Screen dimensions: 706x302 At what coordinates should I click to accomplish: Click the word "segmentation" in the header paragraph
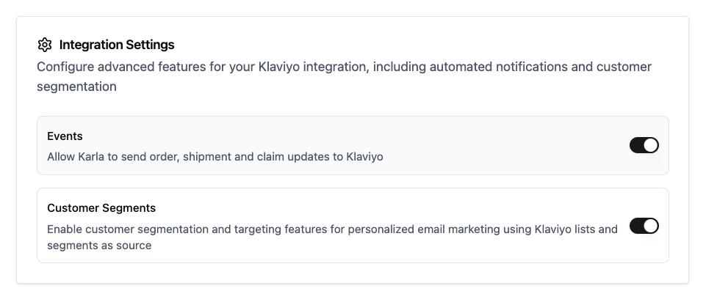coord(76,86)
